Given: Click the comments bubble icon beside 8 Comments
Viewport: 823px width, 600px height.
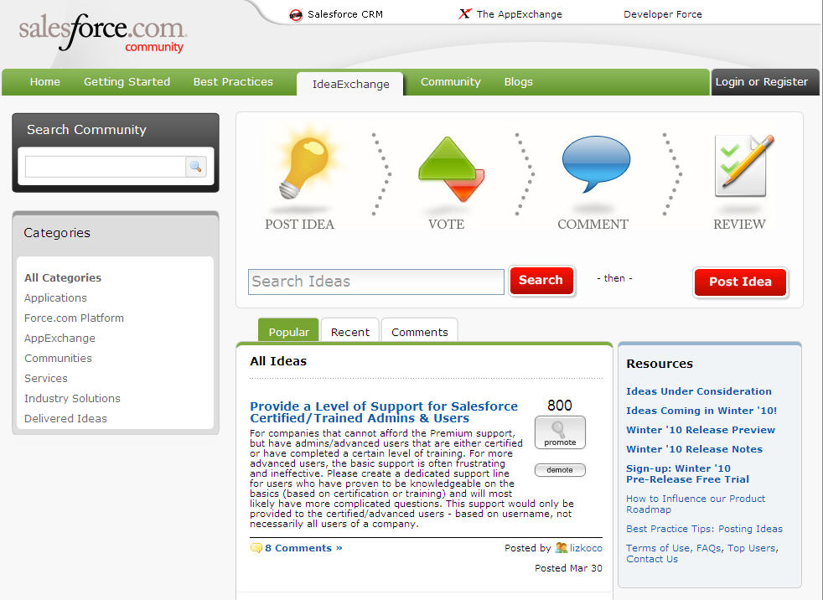Looking at the screenshot, I should click(256, 548).
